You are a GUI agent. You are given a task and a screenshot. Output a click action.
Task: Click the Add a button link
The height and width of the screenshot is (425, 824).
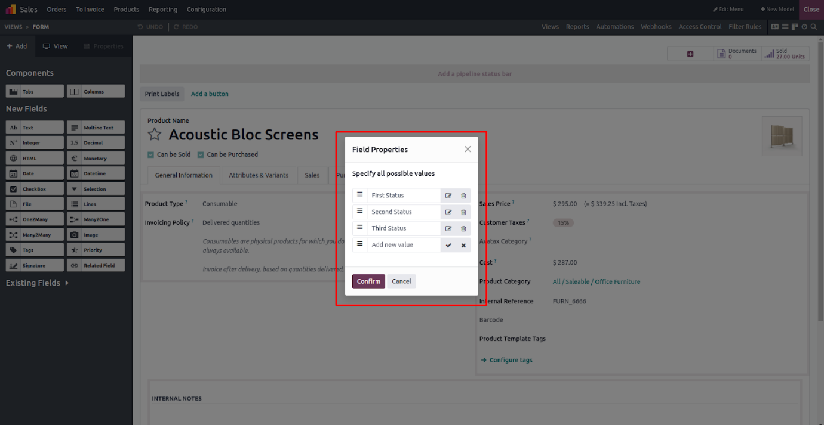[210, 94]
